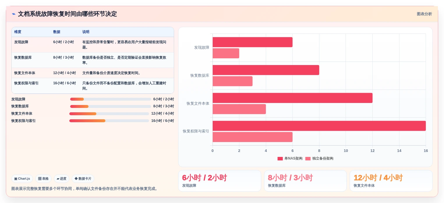Click the 发现故障 chart axis label
This screenshot has width=444, height=203.
tap(202, 48)
